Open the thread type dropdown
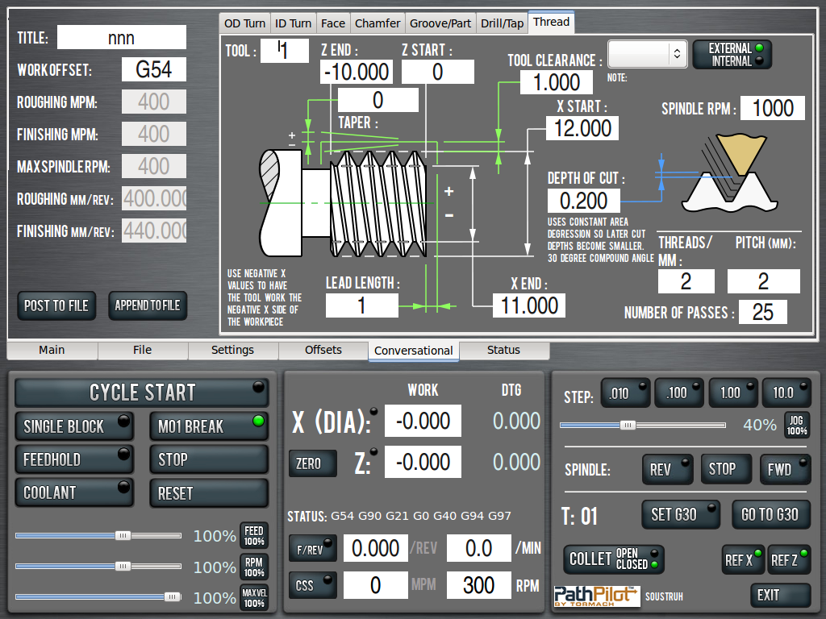The width and height of the screenshot is (826, 619). pos(647,54)
